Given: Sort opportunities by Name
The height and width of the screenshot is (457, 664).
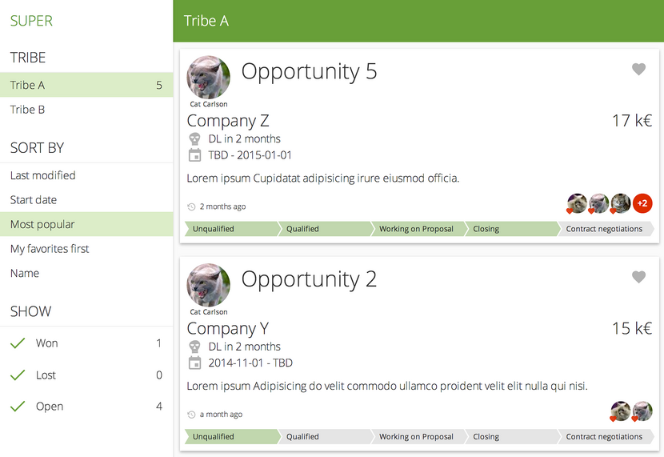Looking at the screenshot, I should coord(86,273).
